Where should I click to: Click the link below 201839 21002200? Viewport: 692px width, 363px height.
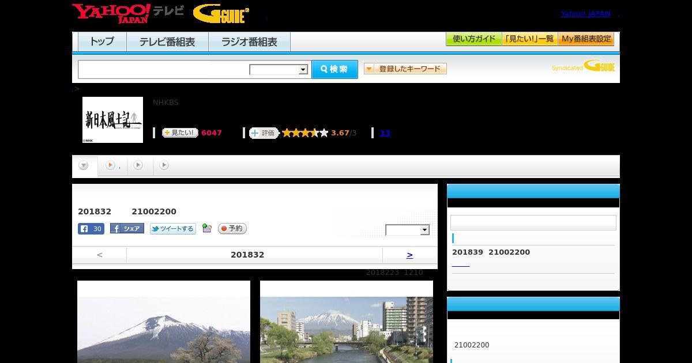point(461,265)
